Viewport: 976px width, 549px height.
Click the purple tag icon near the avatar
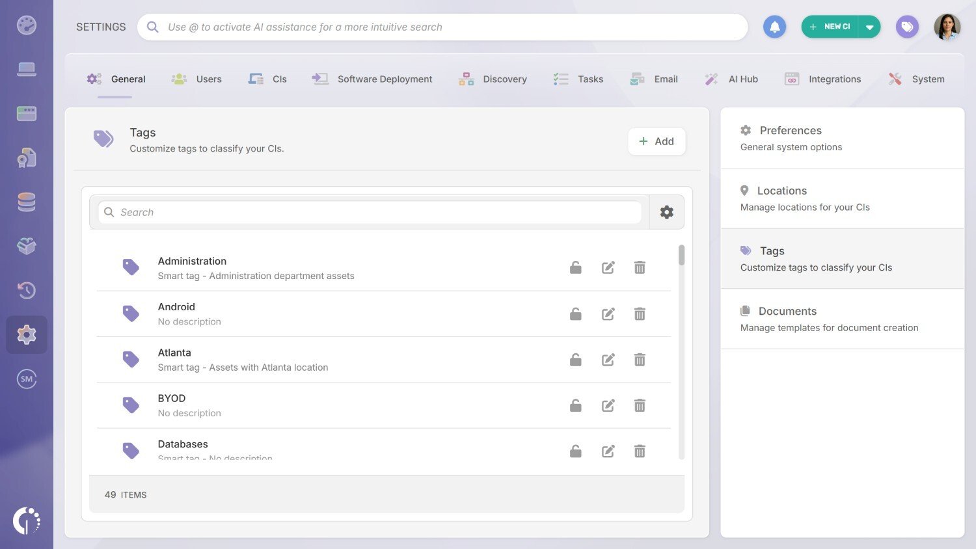907,27
